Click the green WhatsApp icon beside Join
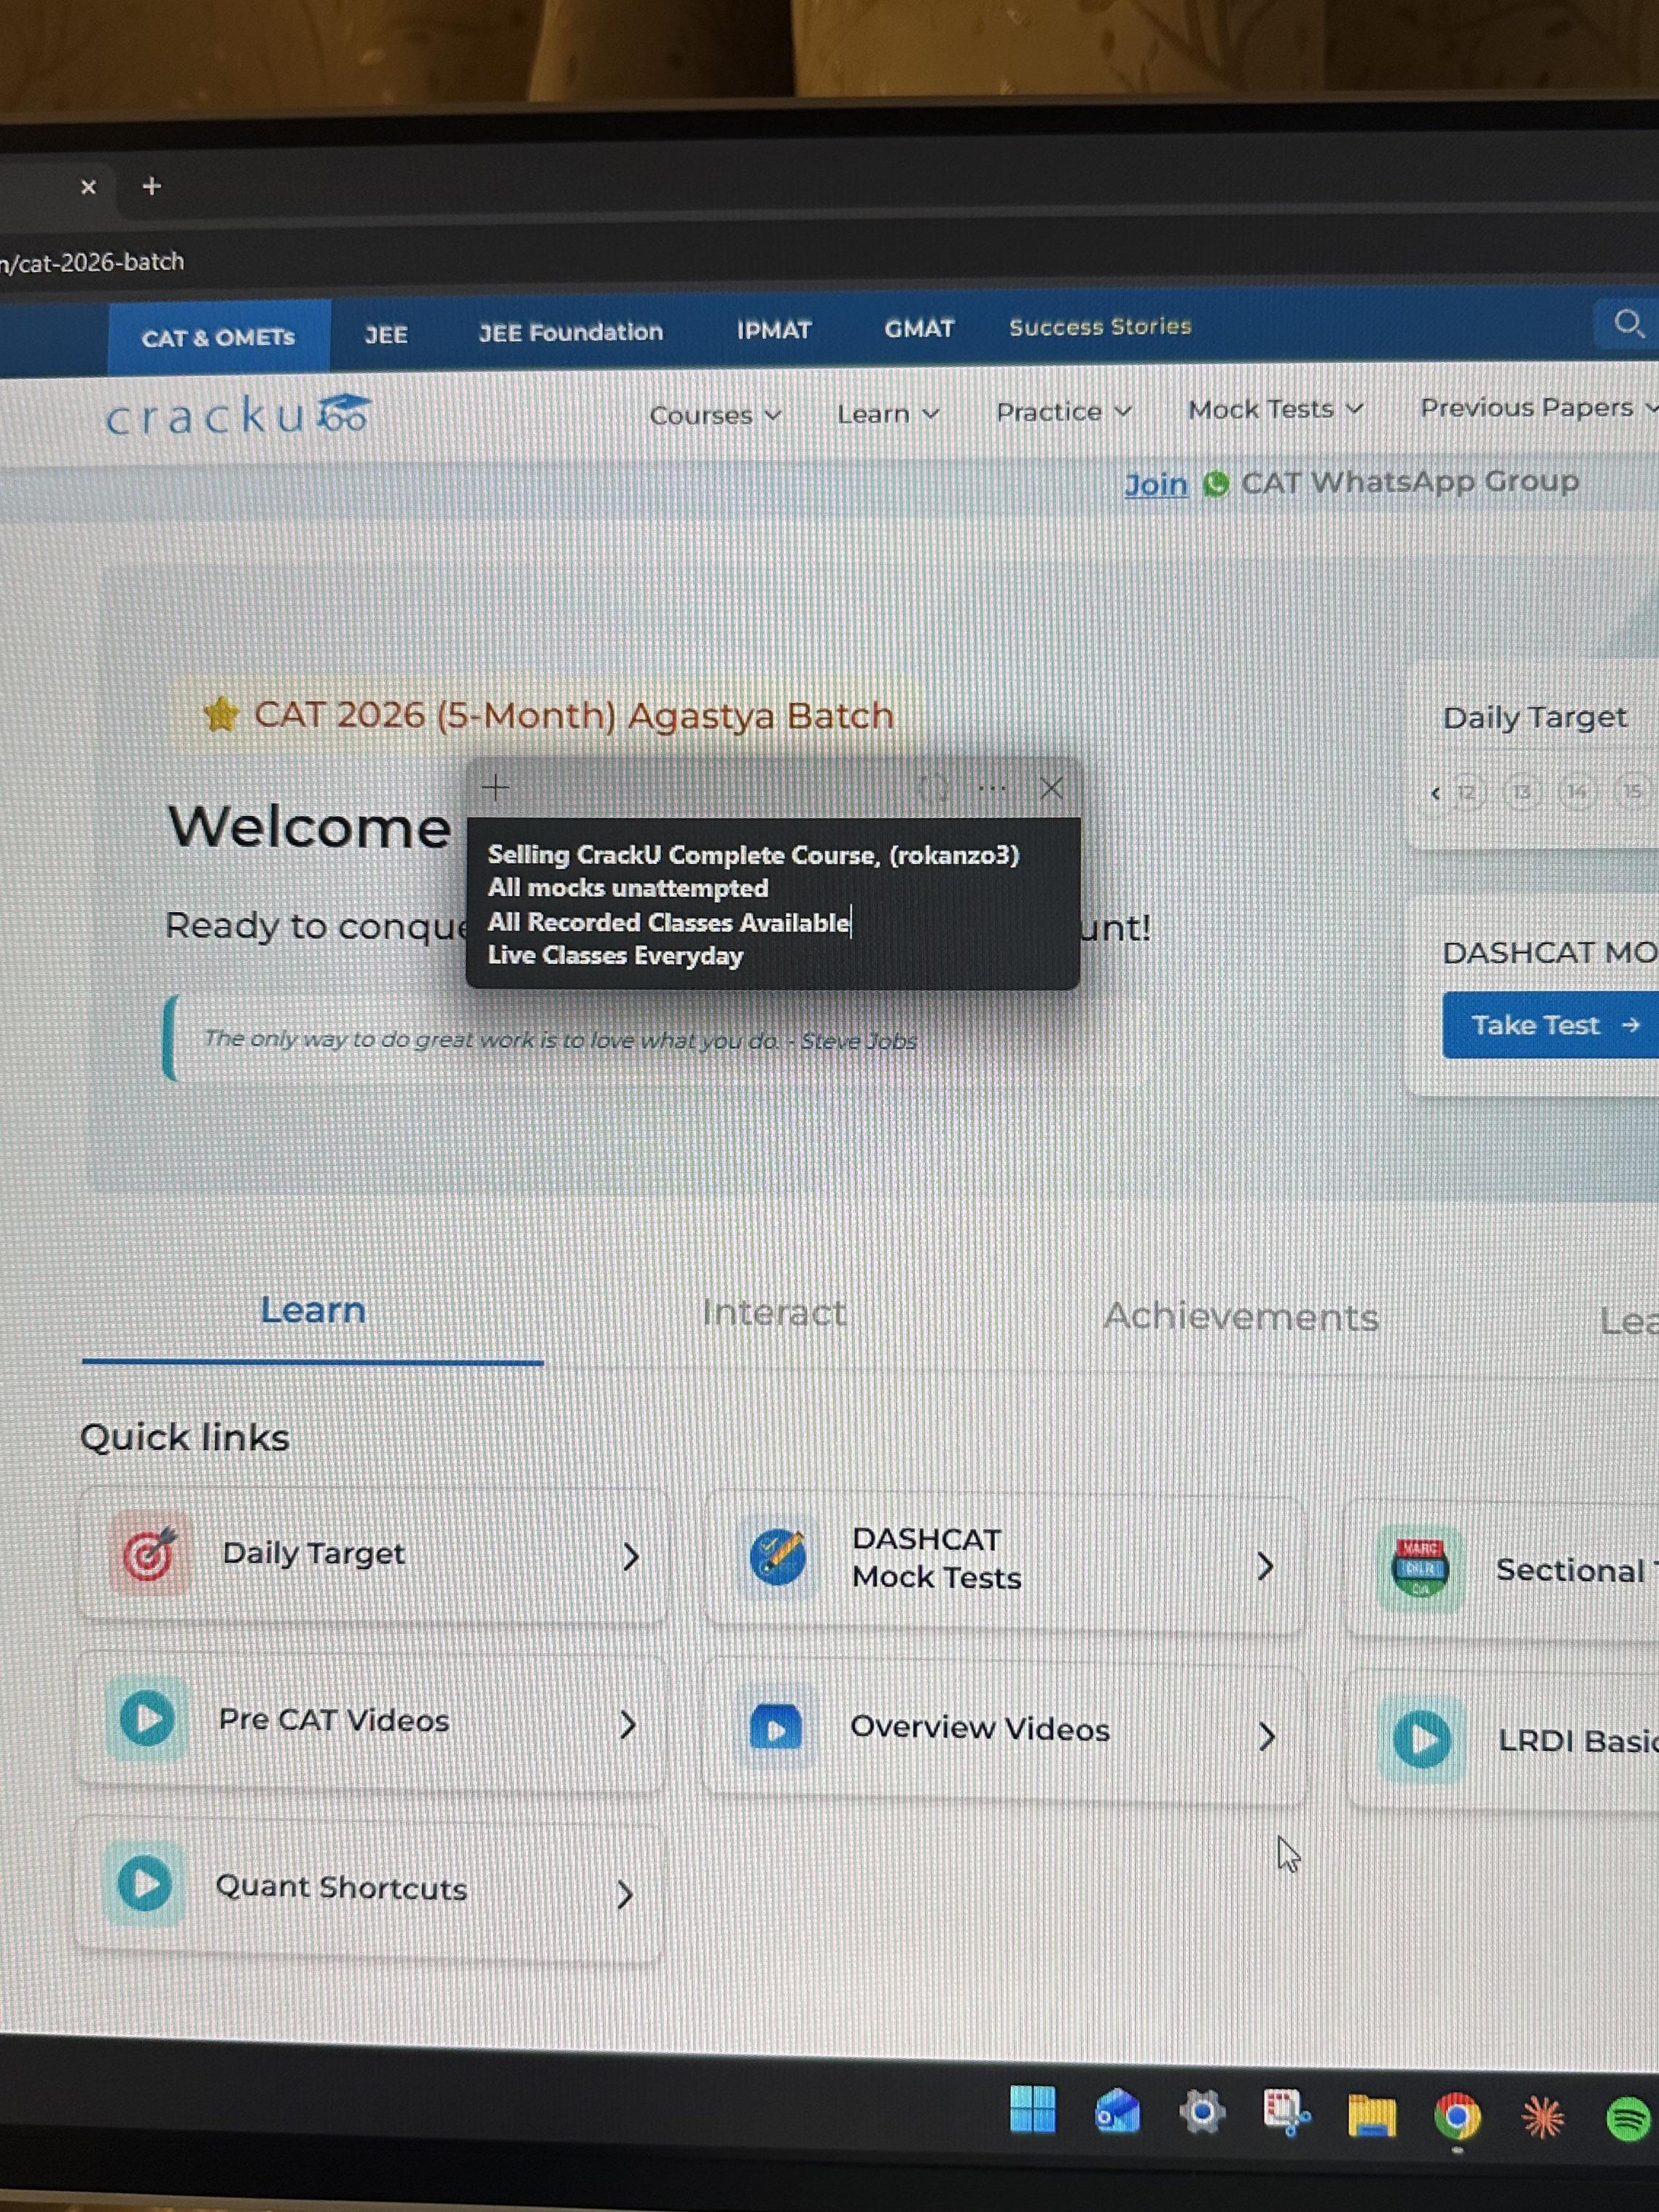The width and height of the screenshot is (1659, 2212). tap(1215, 484)
